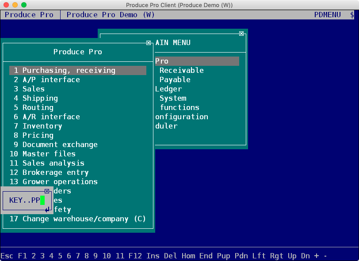
Task: Click the green macOS zoom window button
Action: (24, 5)
